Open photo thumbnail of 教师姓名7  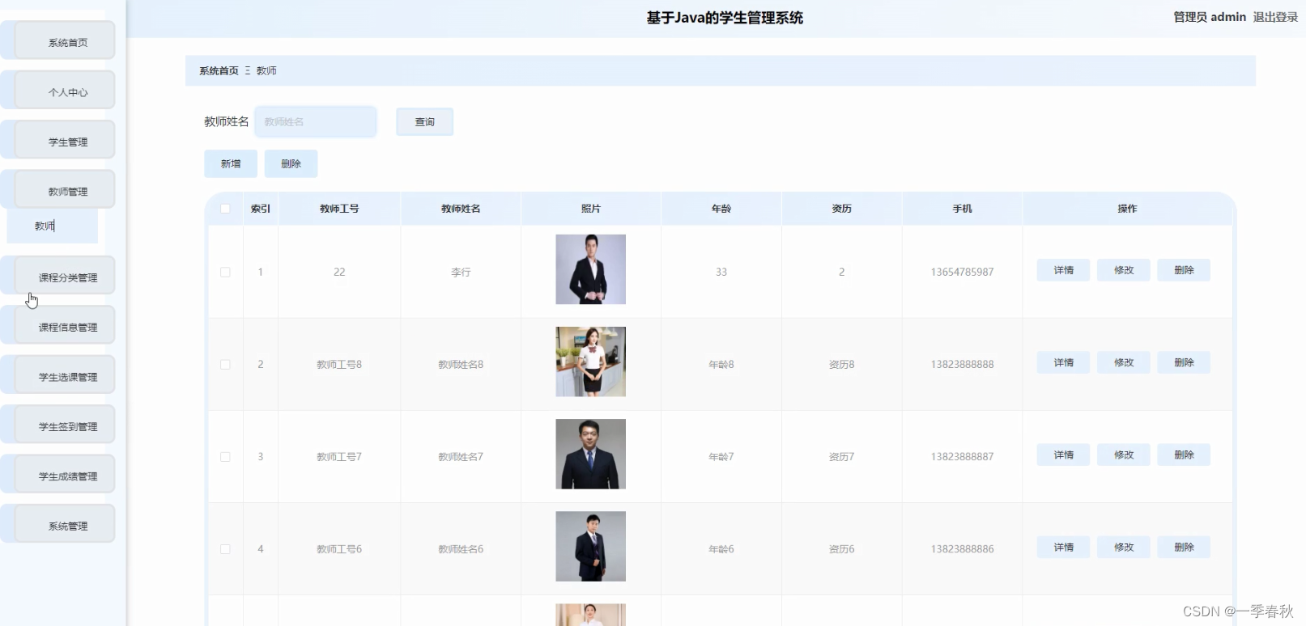tap(590, 454)
